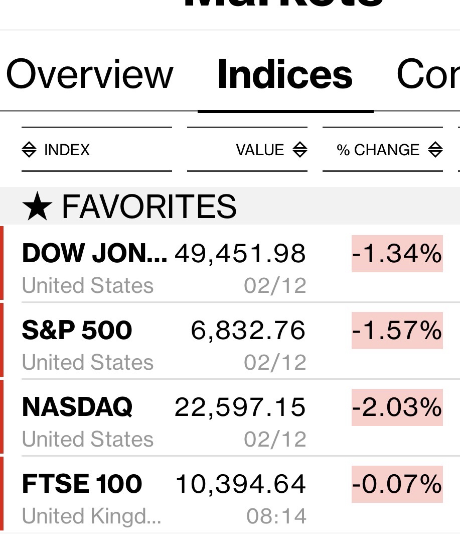Sort by the % CHANGE column label
This screenshot has height=534, width=460.
coord(378,150)
